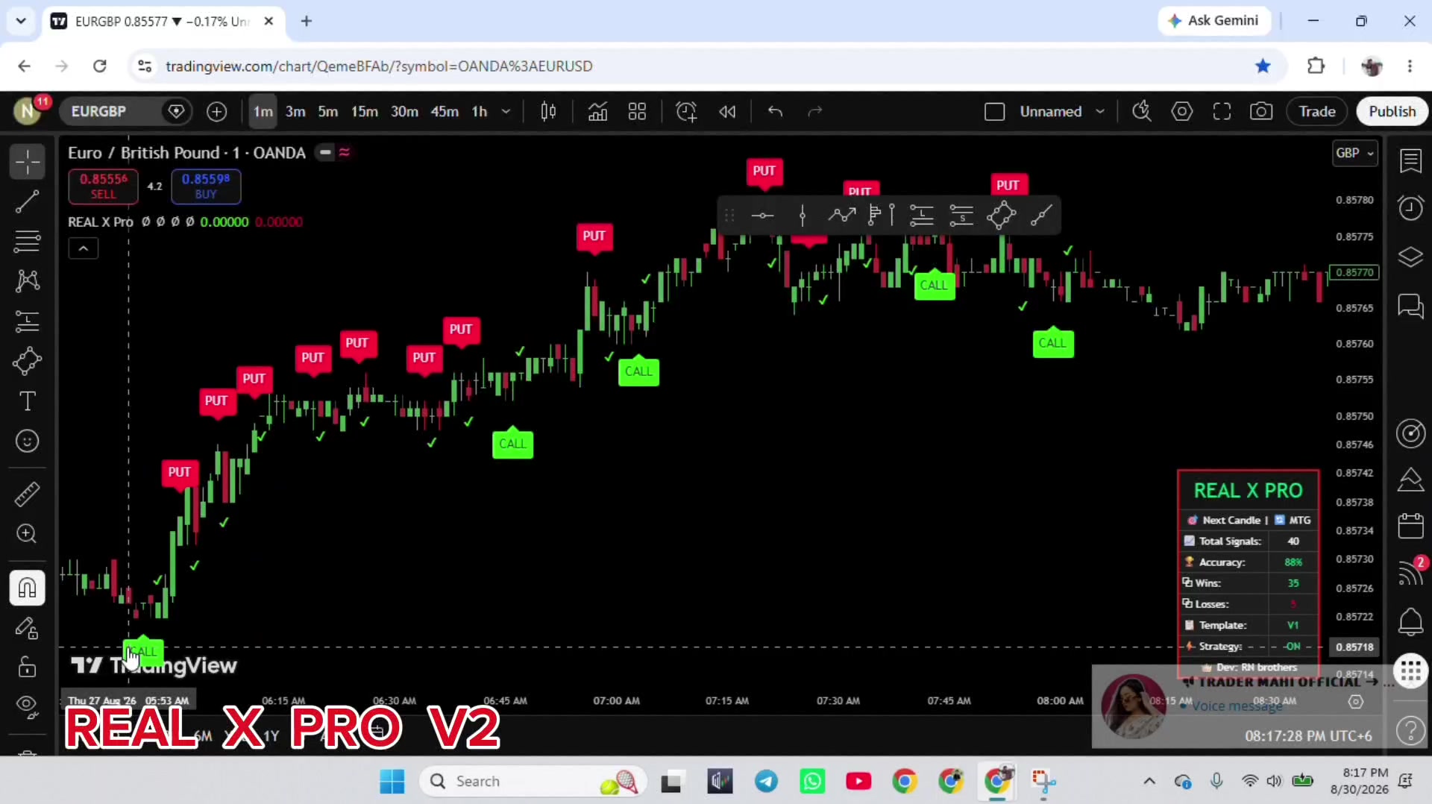Select the crosshair cursor tool

[x=28, y=162]
